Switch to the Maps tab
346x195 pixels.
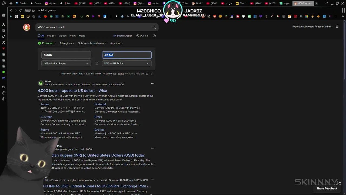click(82, 36)
